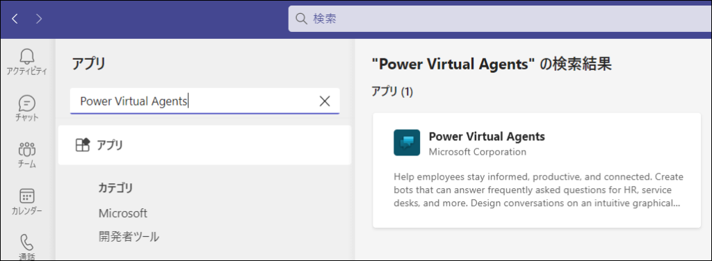Click the Microsoft Corporation publisher text

(x=477, y=152)
